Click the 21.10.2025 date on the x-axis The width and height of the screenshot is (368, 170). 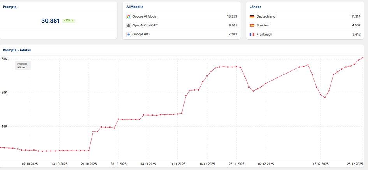[89, 164]
